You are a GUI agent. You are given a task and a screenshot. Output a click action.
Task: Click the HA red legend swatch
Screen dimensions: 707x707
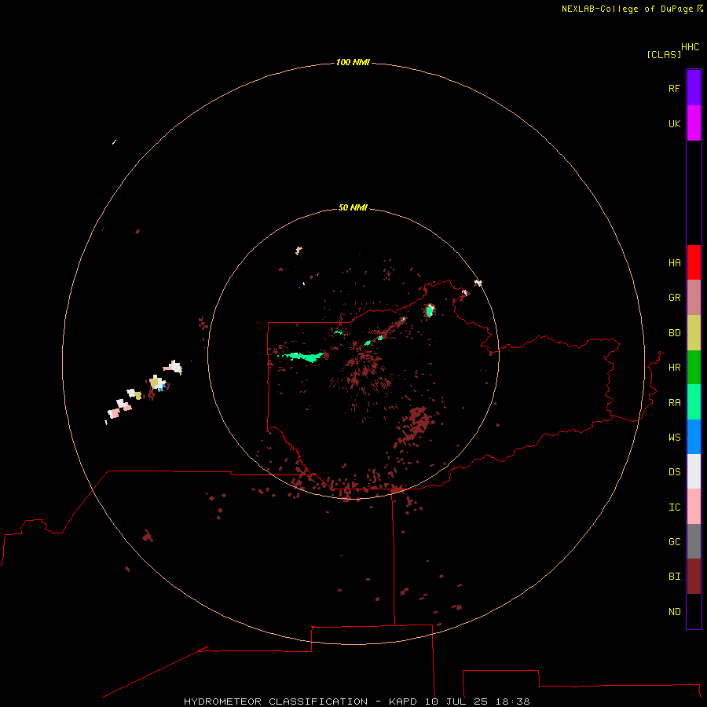point(694,262)
